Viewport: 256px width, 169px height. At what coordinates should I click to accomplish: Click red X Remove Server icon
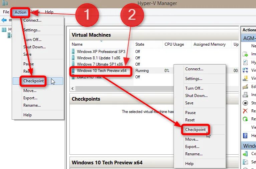point(245,111)
